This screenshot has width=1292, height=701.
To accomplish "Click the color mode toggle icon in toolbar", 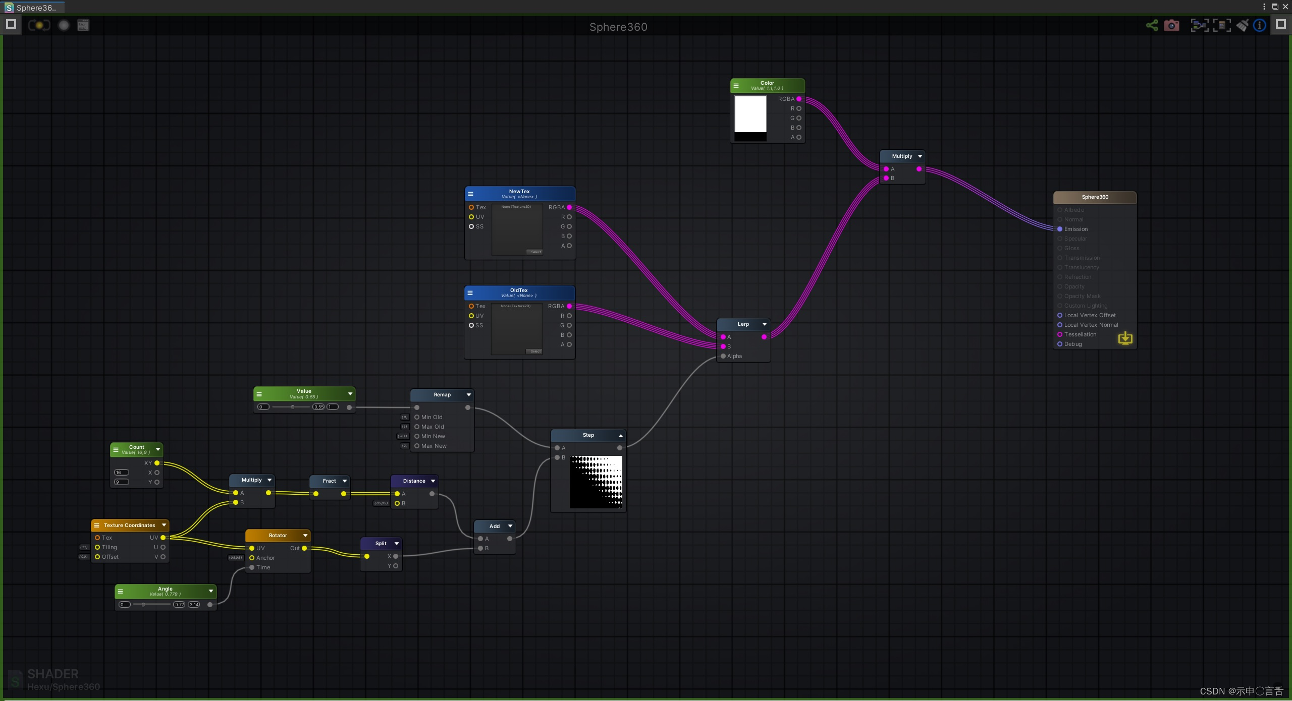I will point(39,24).
